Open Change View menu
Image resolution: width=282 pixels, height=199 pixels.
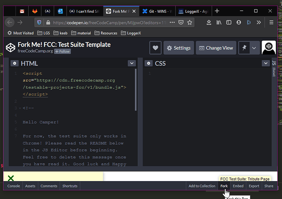[216, 48]
